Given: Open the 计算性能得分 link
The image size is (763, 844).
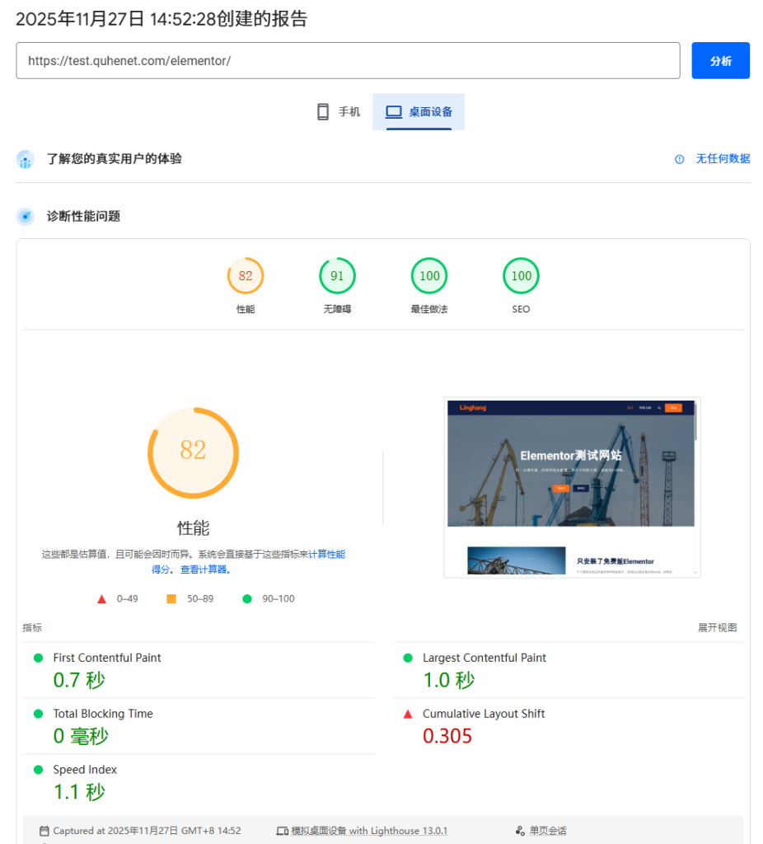Looking at the screenshot, I should point(326,555).
